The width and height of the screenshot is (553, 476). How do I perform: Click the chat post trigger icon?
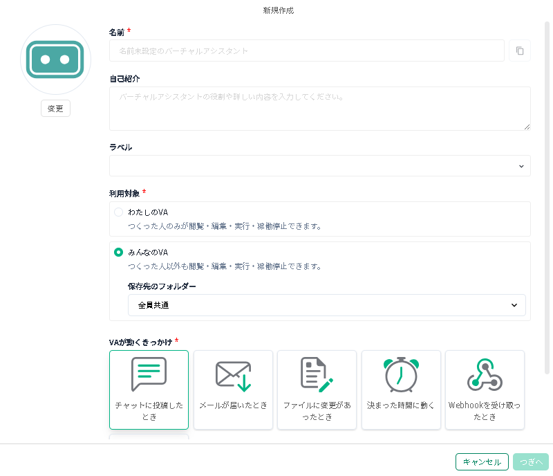[x=149, y=374]
